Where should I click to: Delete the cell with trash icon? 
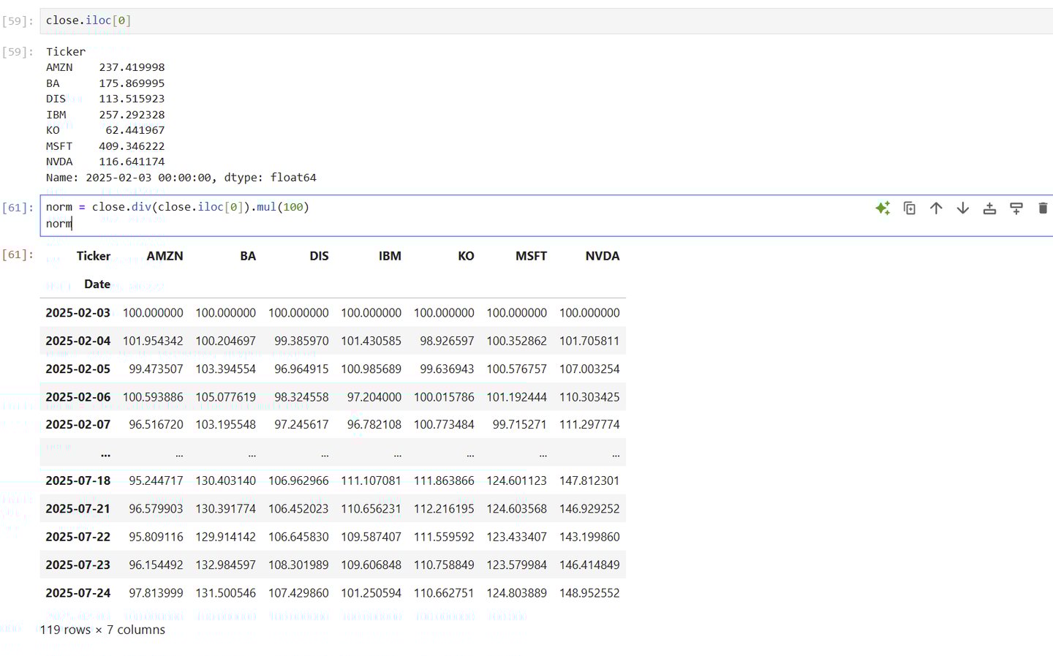[1043, 208]
